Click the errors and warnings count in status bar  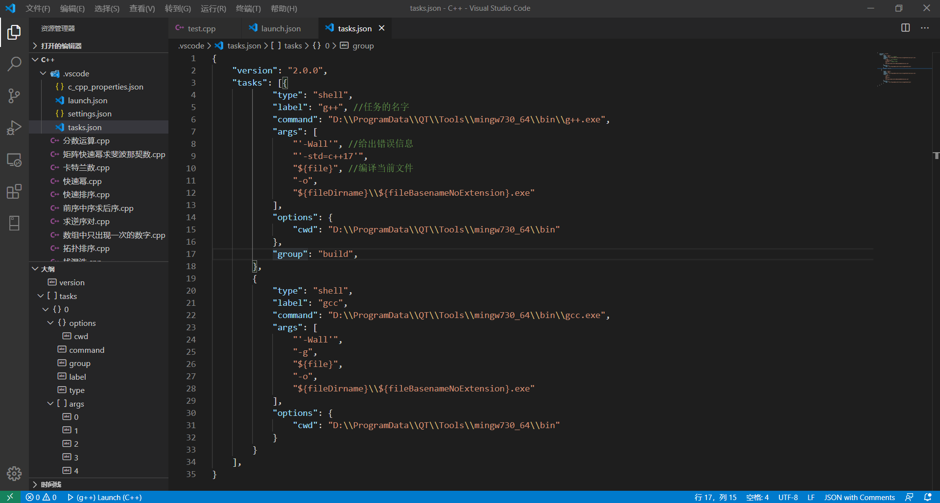(41, 497)
